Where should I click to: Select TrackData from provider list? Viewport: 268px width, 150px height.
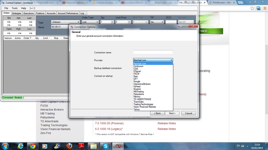click(153, 102)
